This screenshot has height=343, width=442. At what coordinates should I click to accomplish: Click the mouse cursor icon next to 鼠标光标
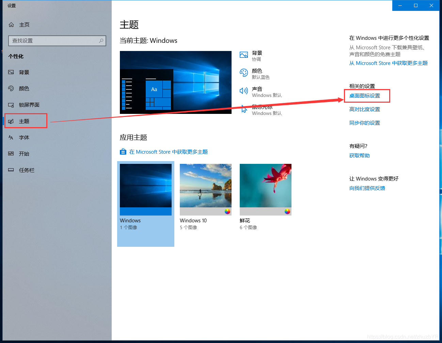[244, 109]
